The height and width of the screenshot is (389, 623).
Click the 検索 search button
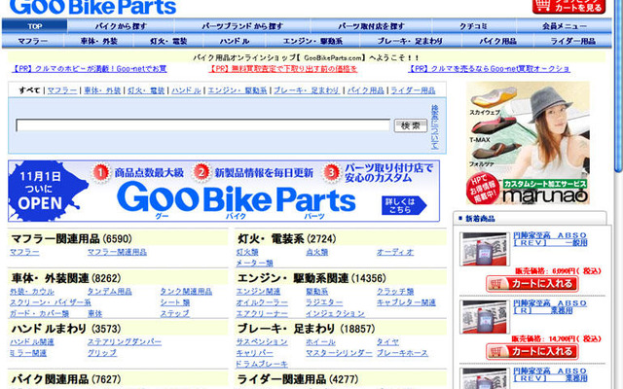tap(411, 125)
